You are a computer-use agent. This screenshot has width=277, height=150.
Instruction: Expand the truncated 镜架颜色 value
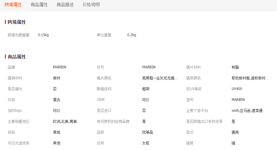250,78
